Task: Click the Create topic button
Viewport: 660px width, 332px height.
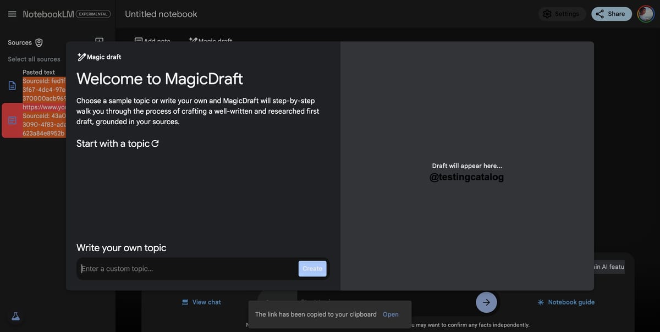Action: tap(312, 269)
